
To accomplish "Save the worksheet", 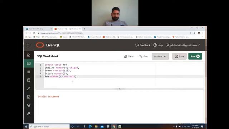I will click(x=179, y=56).
